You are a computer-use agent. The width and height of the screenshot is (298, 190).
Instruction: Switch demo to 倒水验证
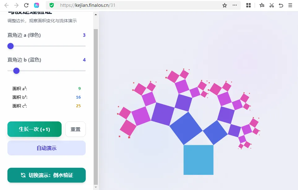point(46,175)
